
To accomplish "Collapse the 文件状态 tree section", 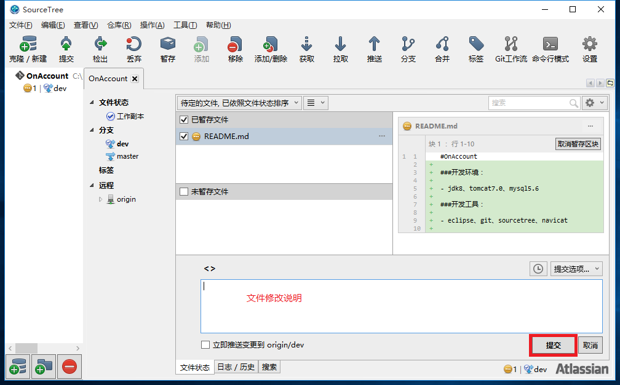I will pos(92,102).
